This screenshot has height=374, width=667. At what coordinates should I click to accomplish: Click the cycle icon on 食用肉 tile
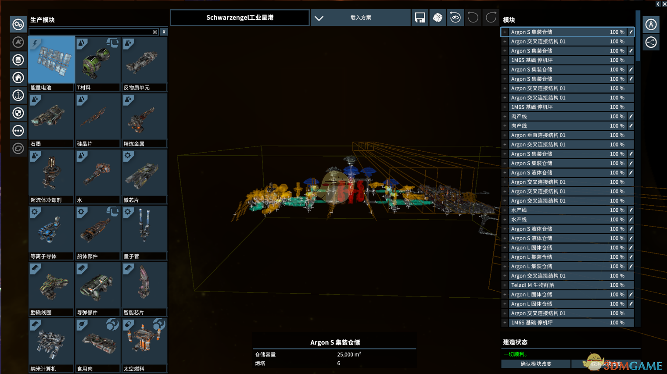pos(113,324)
